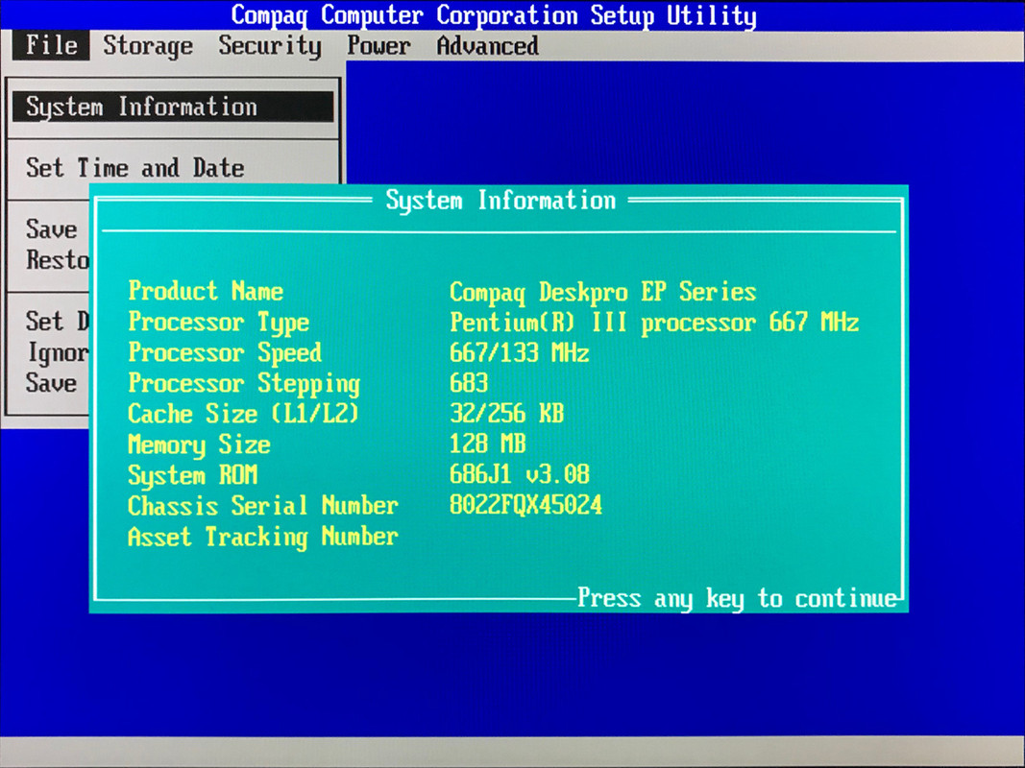Click 'Pentium(R) III processor 667 MHz' value
1025x768 pixels.
(x=654, y=323)
